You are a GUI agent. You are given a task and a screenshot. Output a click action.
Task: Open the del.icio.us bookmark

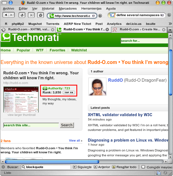click(x=134, y=24)
